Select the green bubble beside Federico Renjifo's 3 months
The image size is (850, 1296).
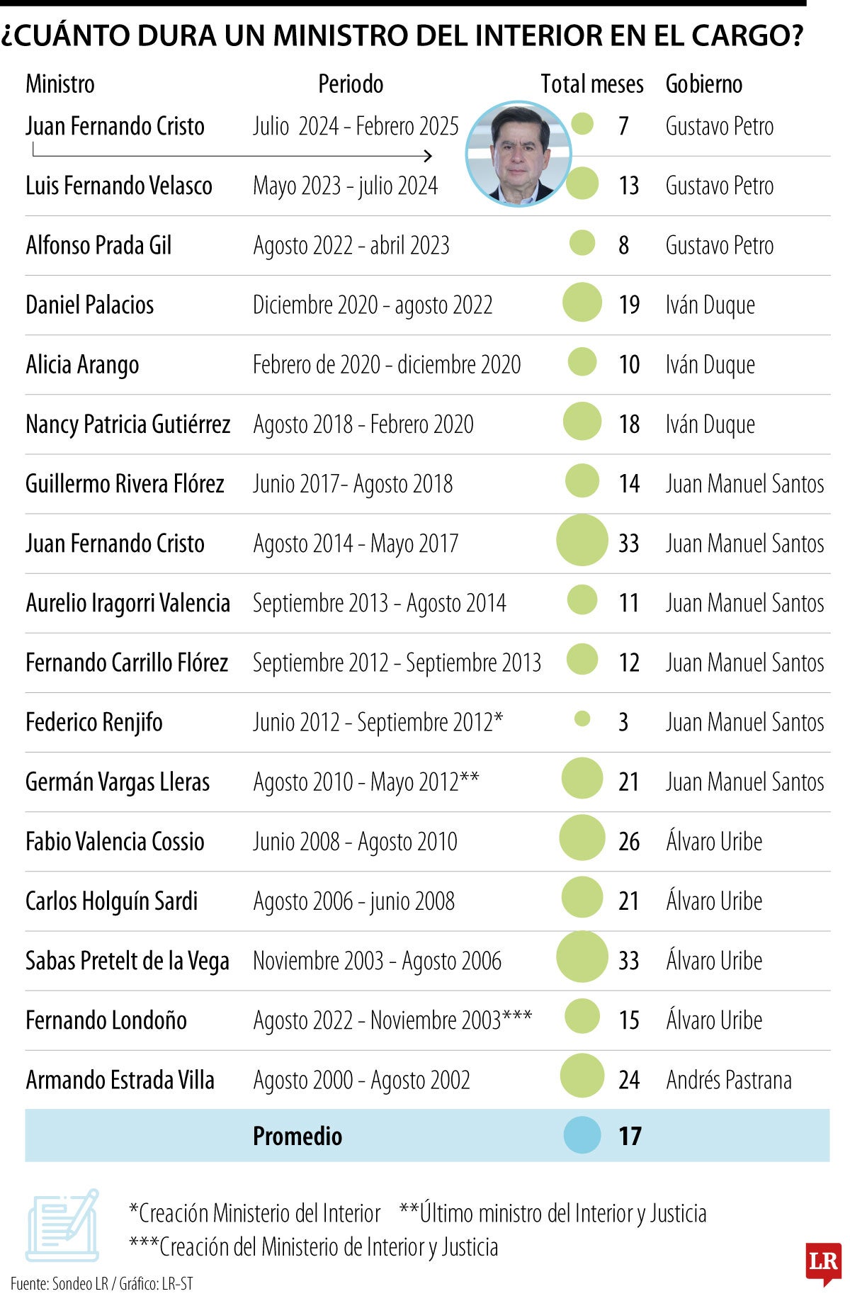pos(582,719)
